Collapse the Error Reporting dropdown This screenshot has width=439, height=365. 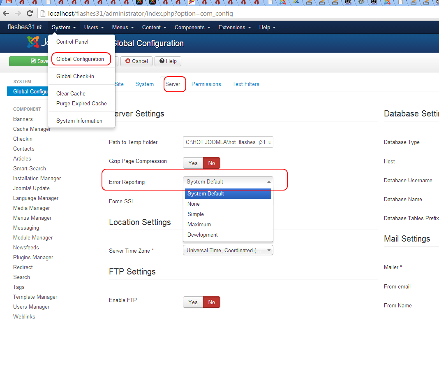coord(228,181)
